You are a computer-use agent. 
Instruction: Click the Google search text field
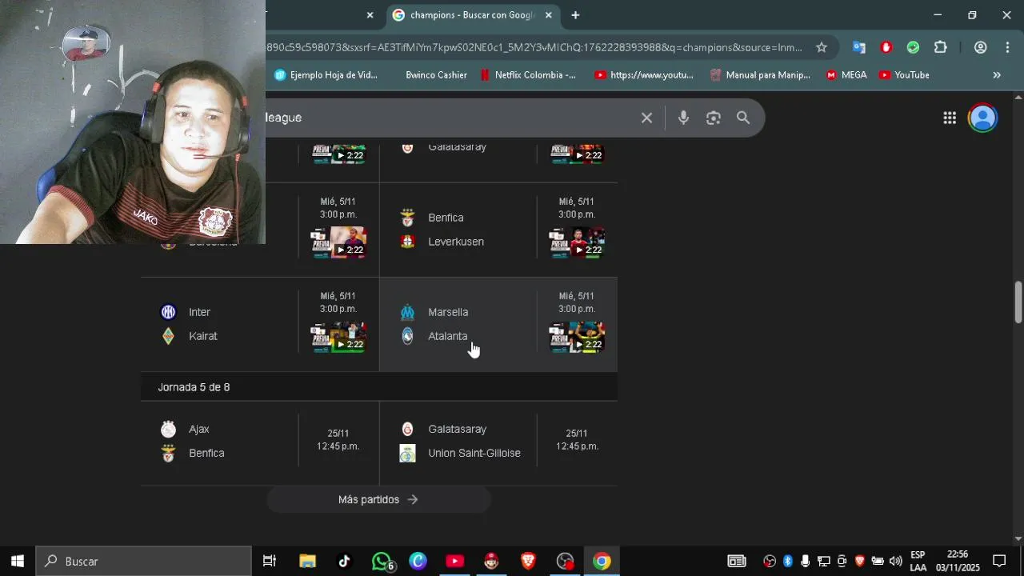pos(448,118)
